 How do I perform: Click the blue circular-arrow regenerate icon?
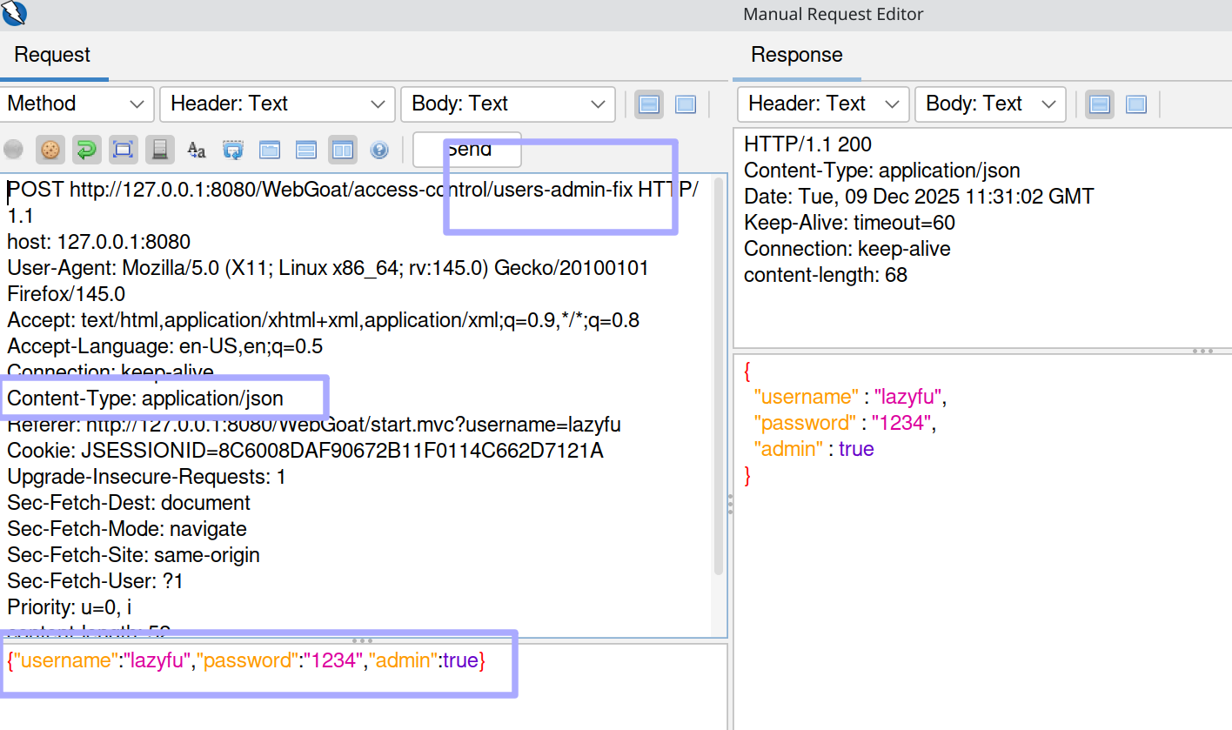233,150
